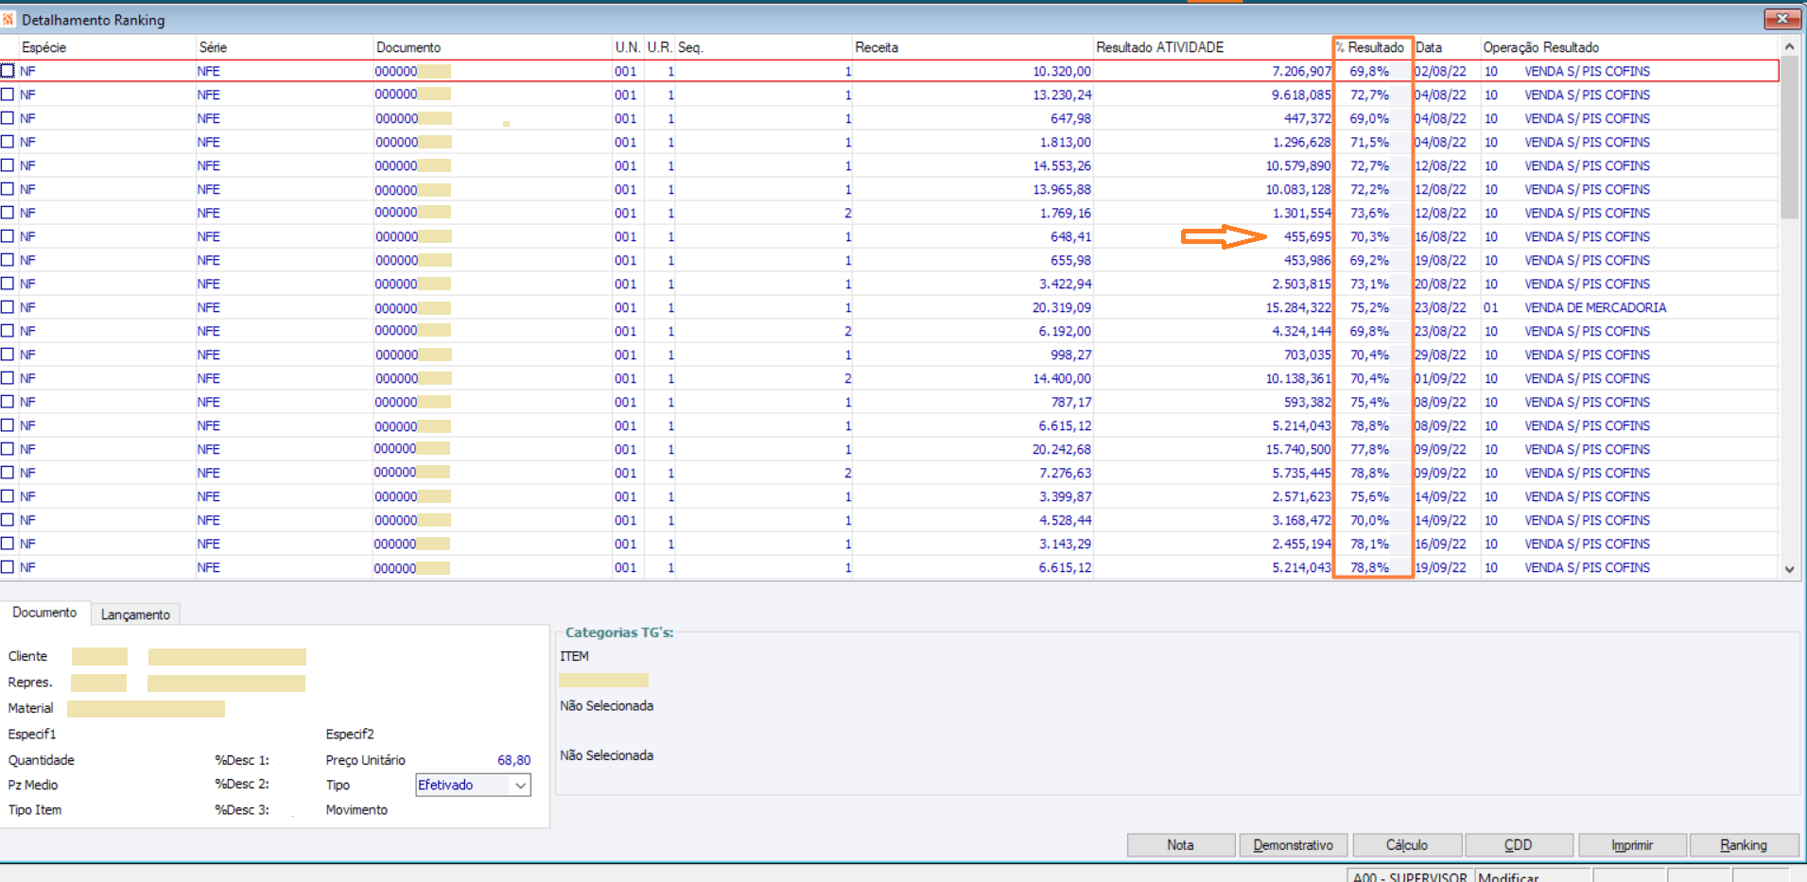Click the scrollbar down arrow of the table
This screenshot has width=1807, height=882.
(x=1789, y=569)
